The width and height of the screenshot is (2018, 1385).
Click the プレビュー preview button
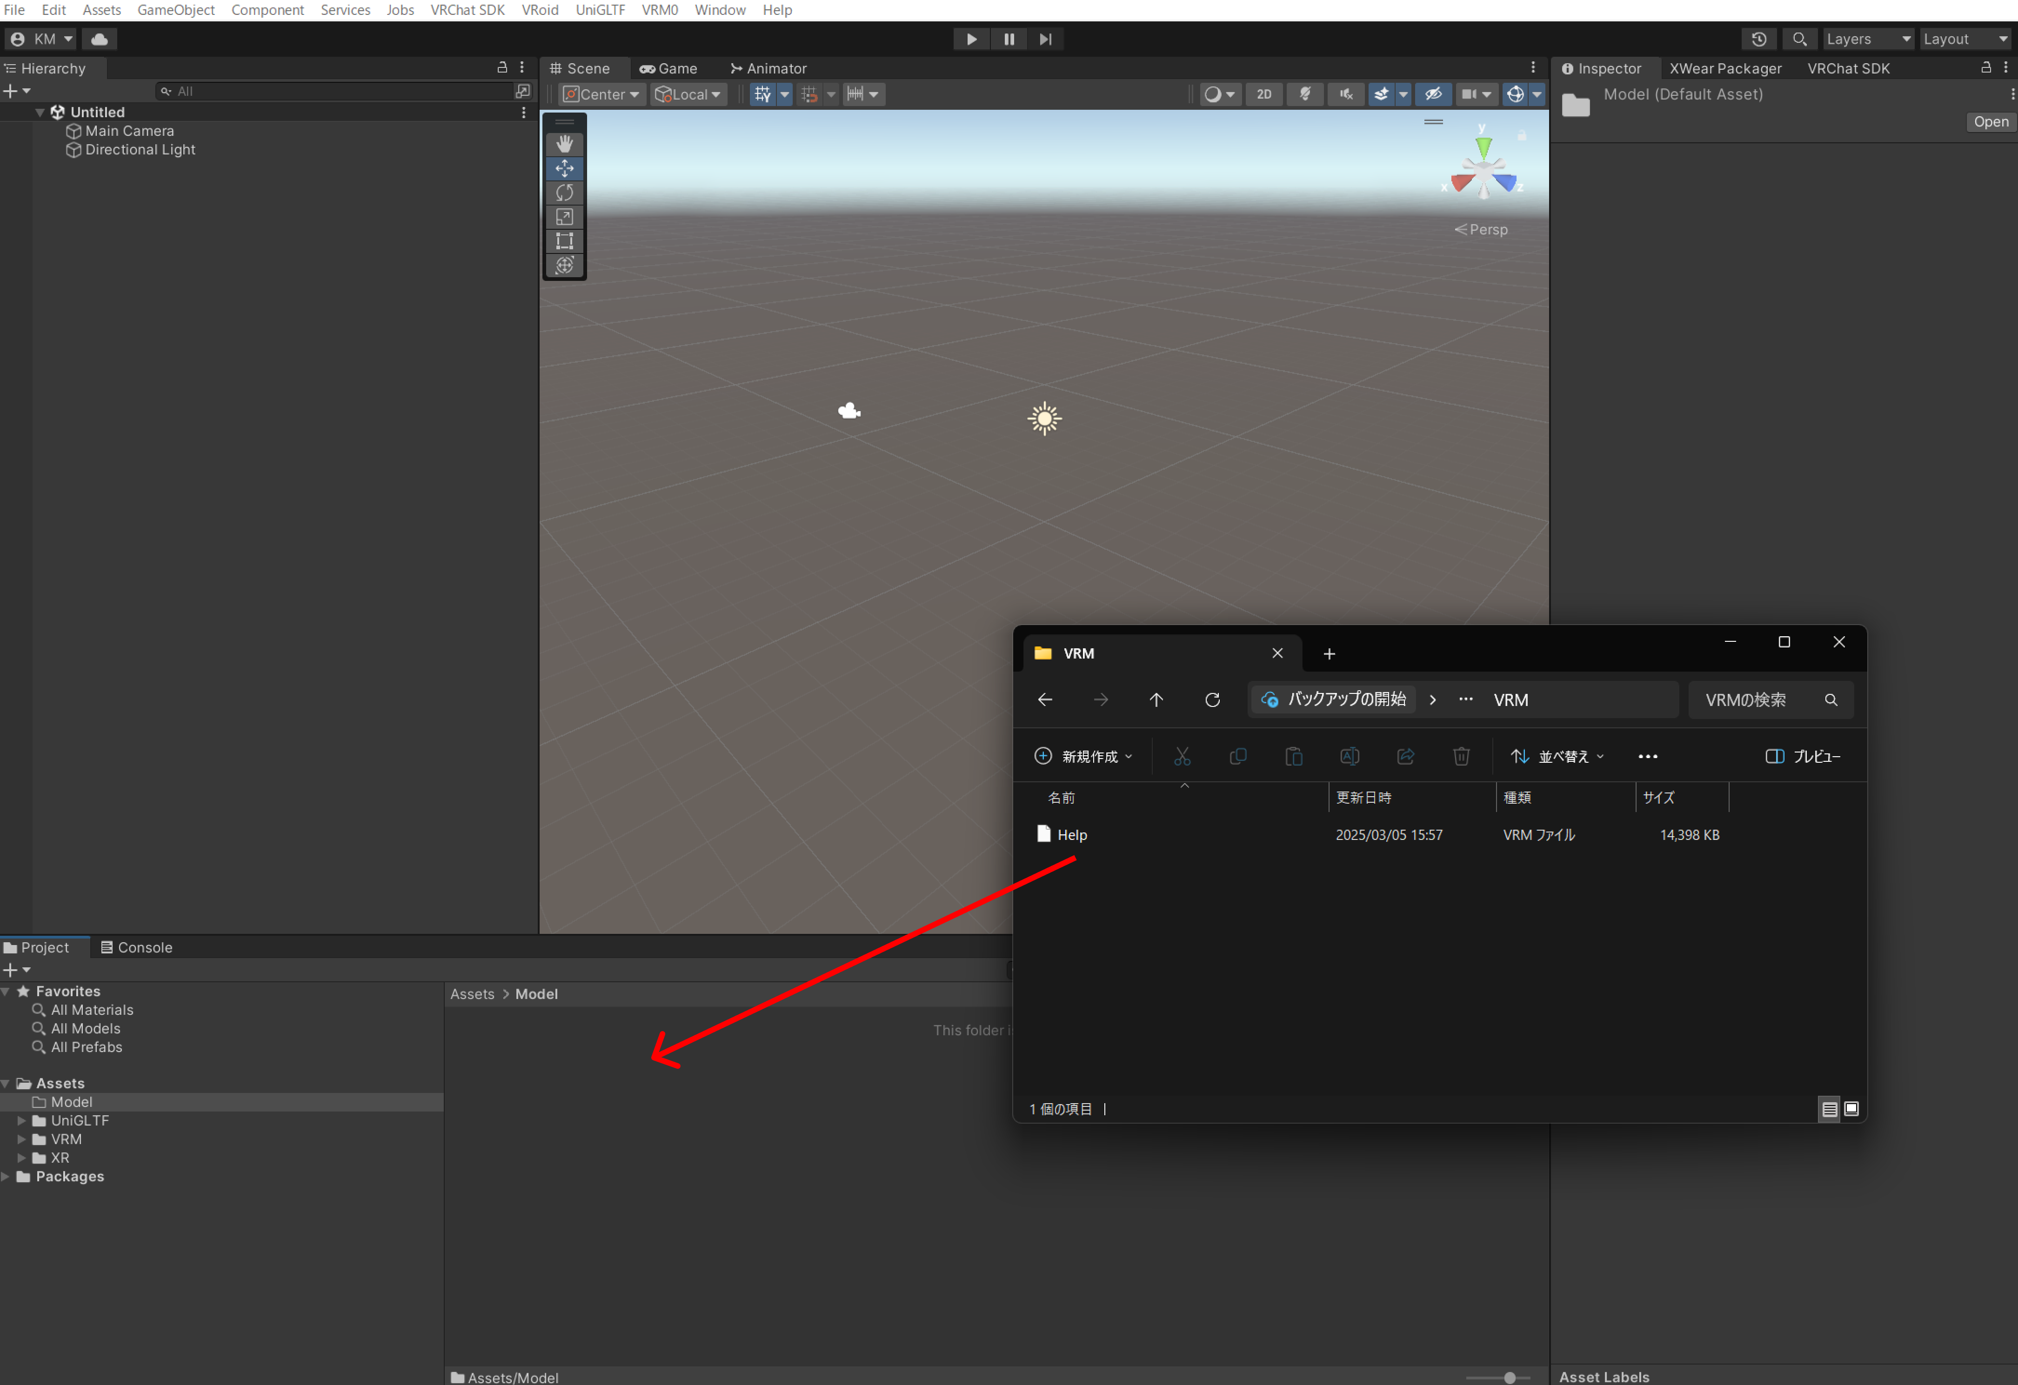pos(1803,756)
